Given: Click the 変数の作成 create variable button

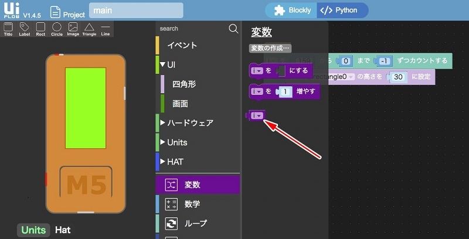Looking at the screenshot, I should (x=270, y=49).
